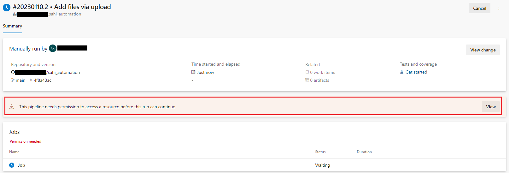The width and height of the screenshot is (509, 173).
Task: Click the Get started tests link
Action: (416, 72)
